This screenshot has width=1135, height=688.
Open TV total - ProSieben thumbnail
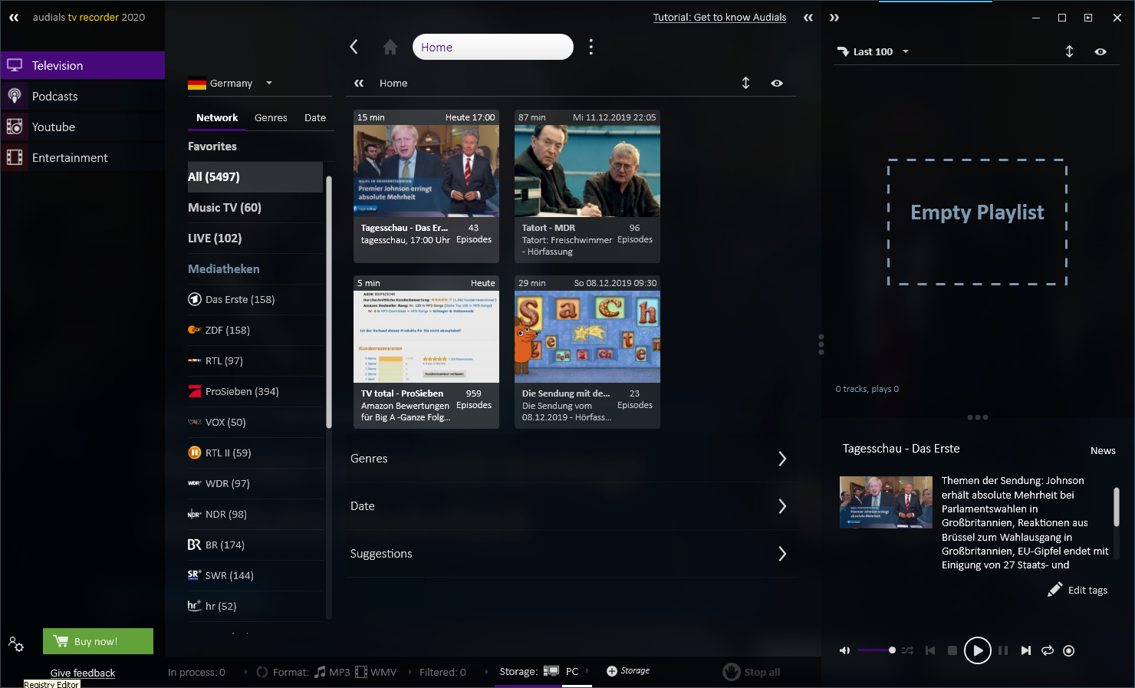(426, 336)
